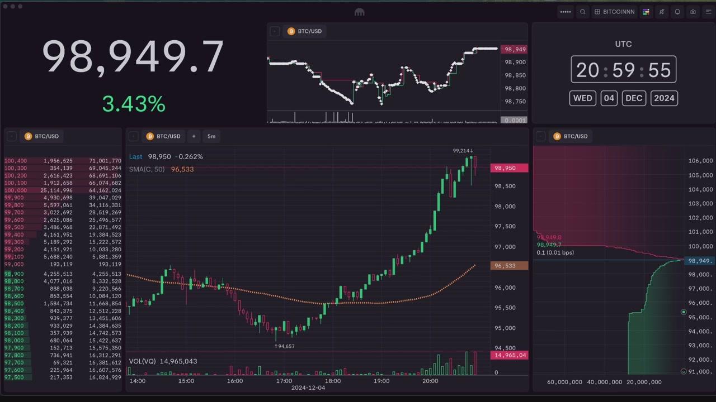
Task: Select the 98,000 bid price level
Action: (x=14, y=341)
